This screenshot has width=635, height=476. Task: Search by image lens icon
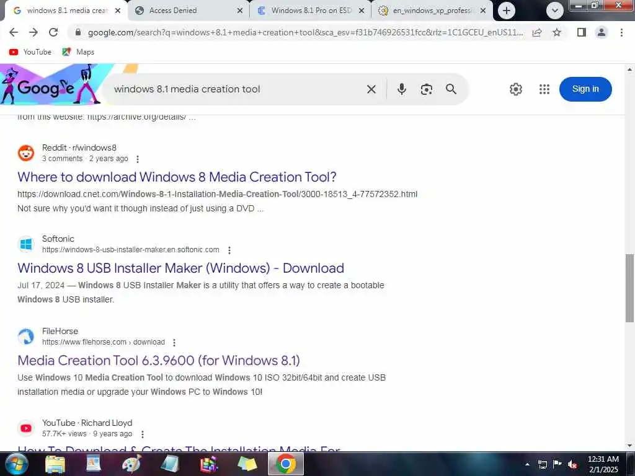[x=426, y=89]
